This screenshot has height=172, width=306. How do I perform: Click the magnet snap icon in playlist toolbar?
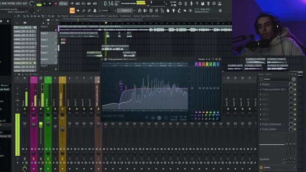[x=19, y=16]
